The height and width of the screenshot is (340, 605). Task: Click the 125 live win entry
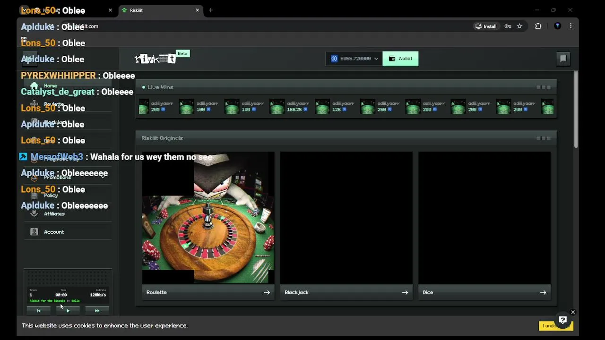(x=335, y=107)
